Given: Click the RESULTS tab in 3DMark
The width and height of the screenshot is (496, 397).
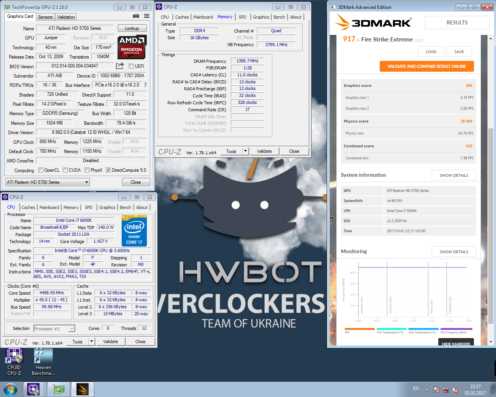Looking at the screenshot, I should click(457, 22).
